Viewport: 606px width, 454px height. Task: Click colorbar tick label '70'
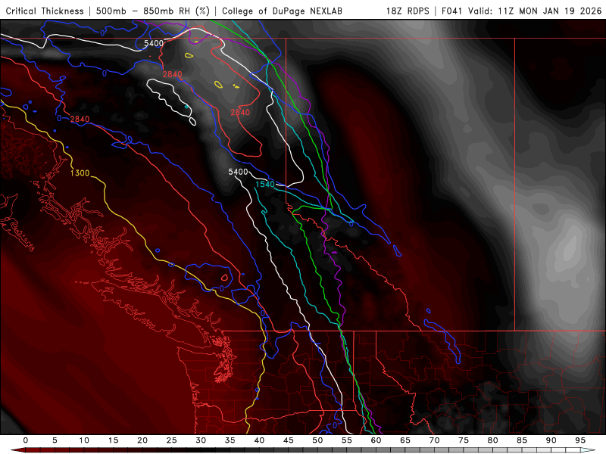point(434,440)
